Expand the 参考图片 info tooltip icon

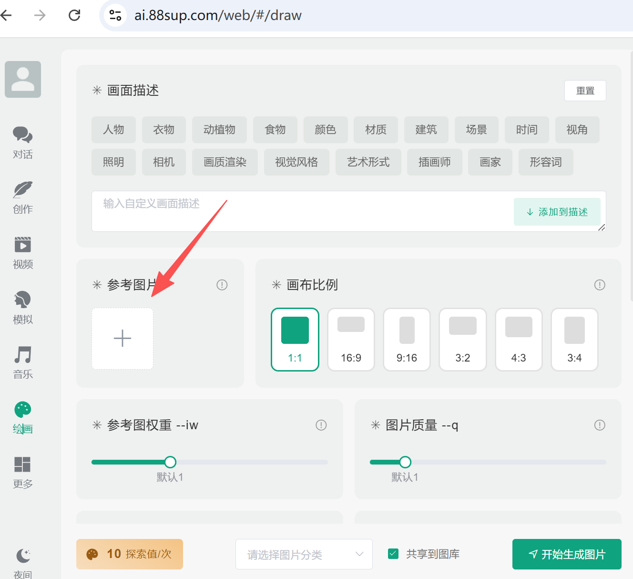(222, 285)
